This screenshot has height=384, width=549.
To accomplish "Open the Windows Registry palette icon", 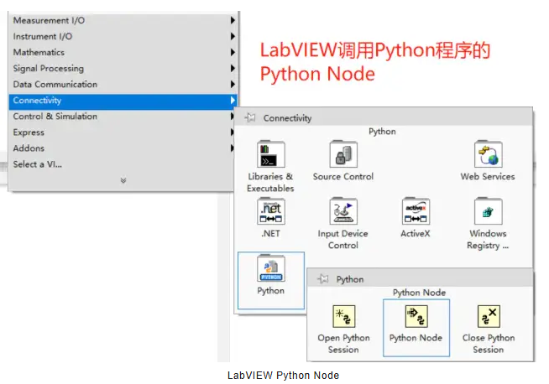I will coord(487,213).
